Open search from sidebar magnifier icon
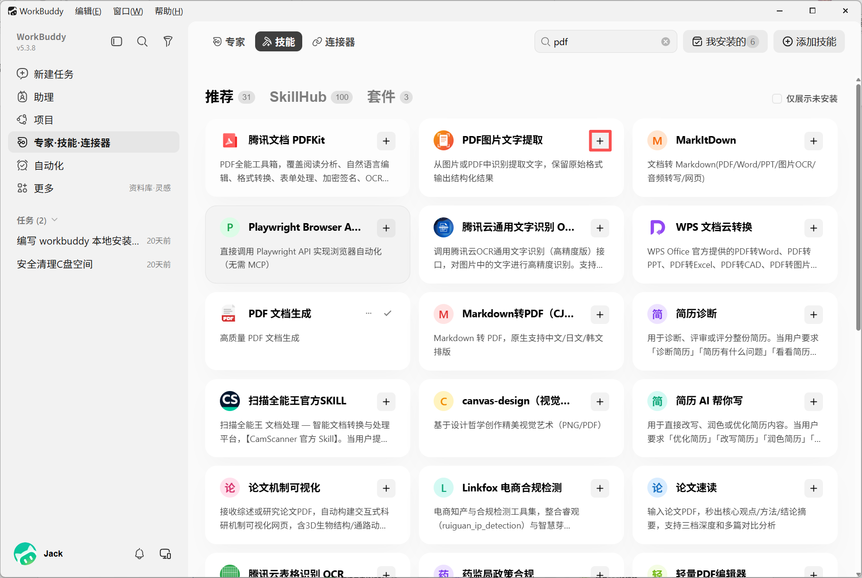Image resolution: width=862 pixels, height=578 pixels. [142, 42]
